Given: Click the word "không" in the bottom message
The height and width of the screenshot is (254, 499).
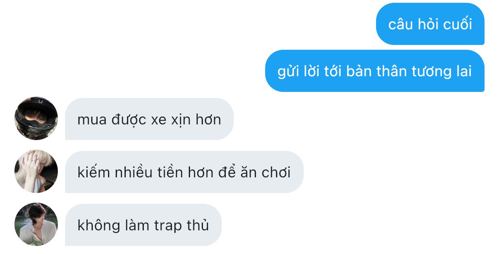Looking at the screenshot, I should point(93,226).
